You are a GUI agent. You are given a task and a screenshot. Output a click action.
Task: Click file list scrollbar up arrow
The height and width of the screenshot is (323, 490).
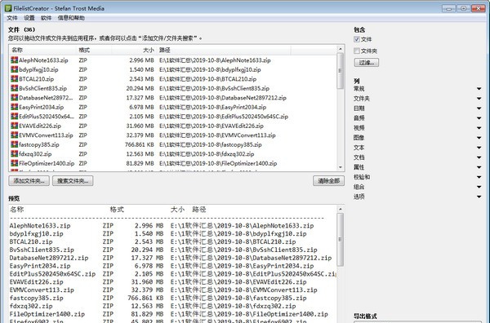pos(340,49)
